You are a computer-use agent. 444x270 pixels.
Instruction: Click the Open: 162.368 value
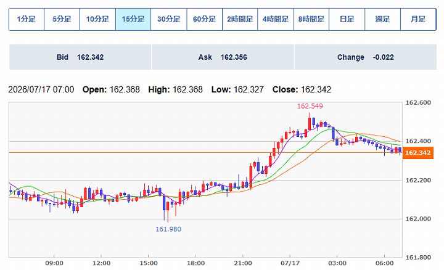tap(111, 89)
